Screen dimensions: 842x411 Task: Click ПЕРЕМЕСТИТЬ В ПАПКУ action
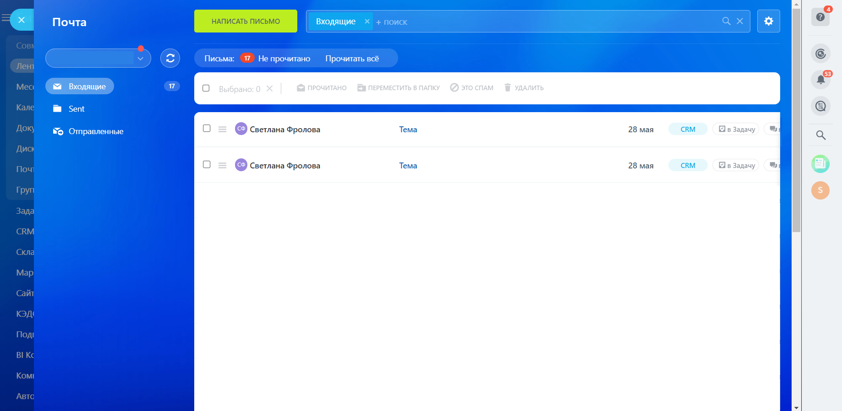[x=399, y=88]
